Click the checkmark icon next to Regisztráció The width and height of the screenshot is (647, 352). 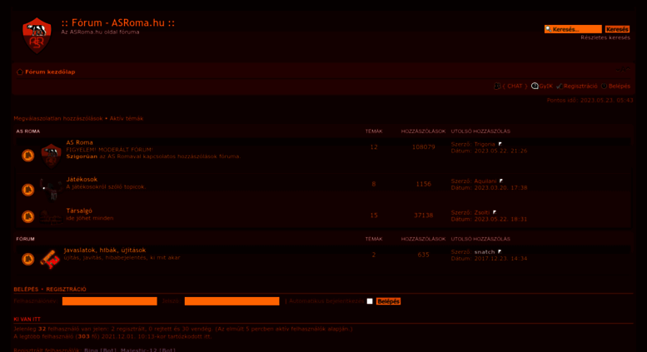click(559, 87)
